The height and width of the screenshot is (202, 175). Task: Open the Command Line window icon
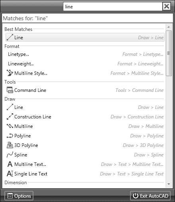[x=10, y=90]
